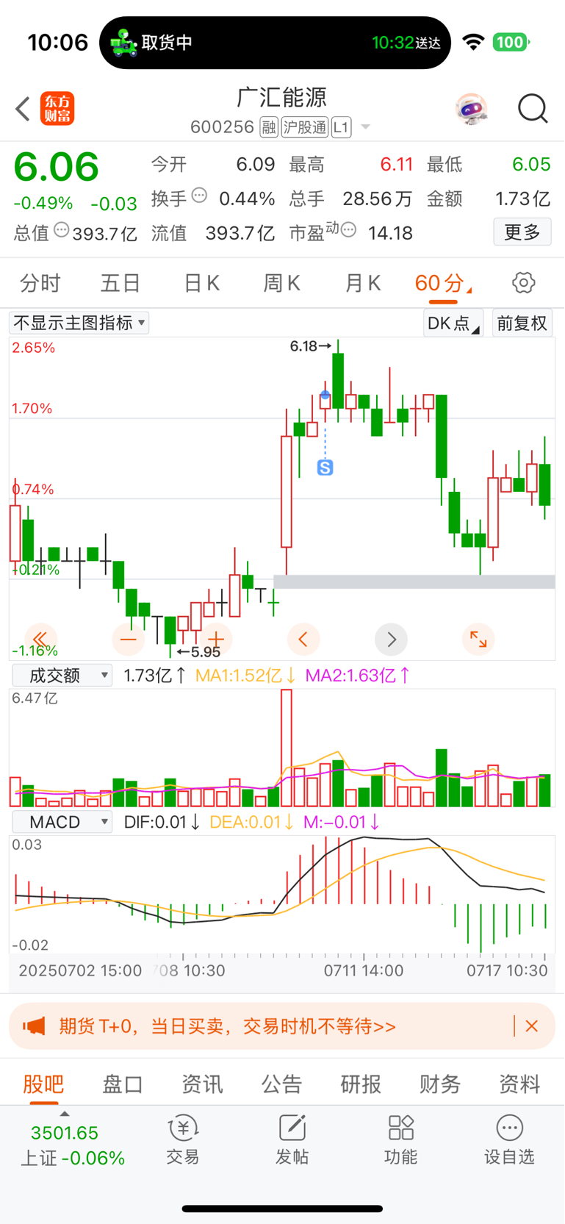
Task: Tap the robot assistant avatar icon
Action: pos(471,110)
